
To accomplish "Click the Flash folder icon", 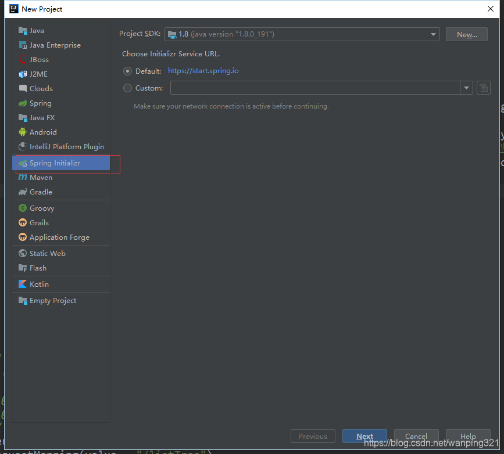I will tap(23, 268).
